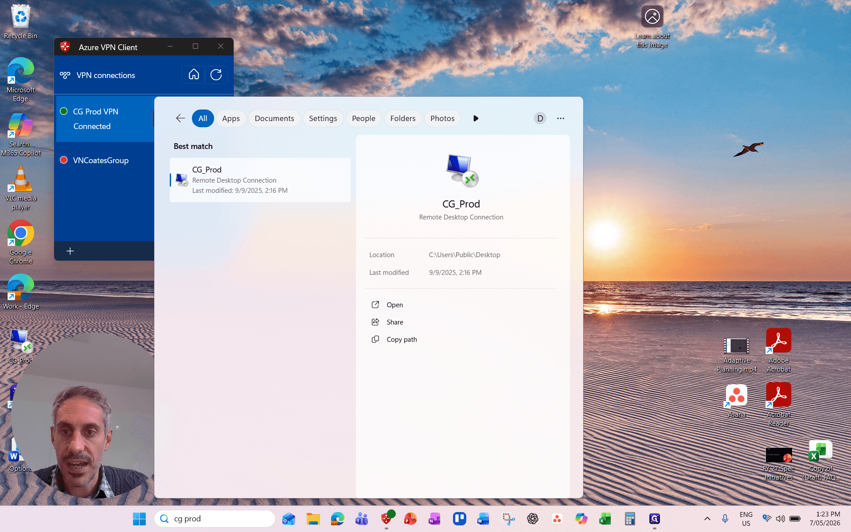The image size is (851, 532).
Task: Switch to the Folders search filter
Action: [x=403, y=118]
